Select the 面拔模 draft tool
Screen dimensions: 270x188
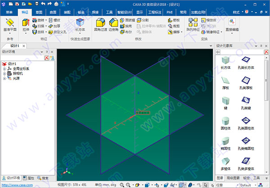(127, 20)
